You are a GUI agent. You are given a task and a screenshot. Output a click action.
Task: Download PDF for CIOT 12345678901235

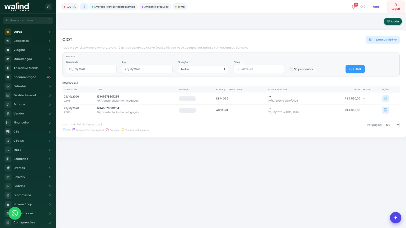tap(385, 99)
